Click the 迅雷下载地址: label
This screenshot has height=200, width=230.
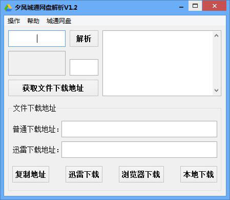pyautogui.click(x=36, y=150)
